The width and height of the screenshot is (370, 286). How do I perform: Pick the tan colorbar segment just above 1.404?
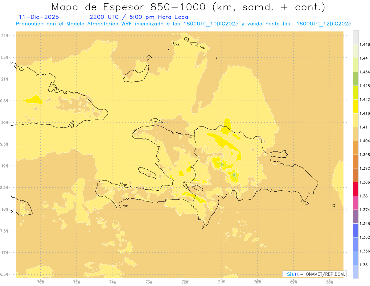[356, 134]
